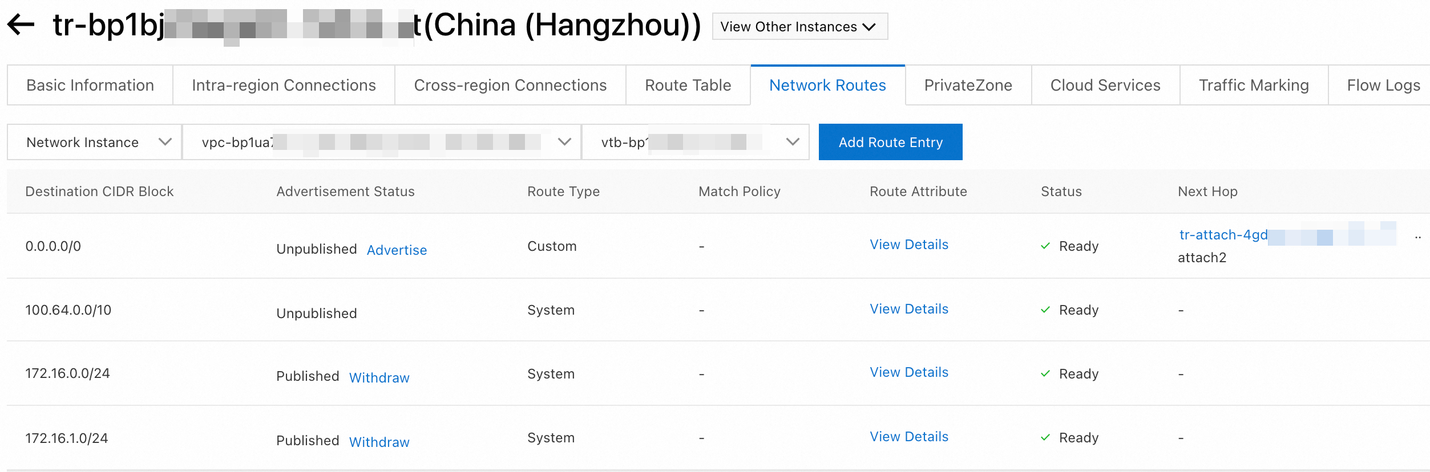
Task: Open the vpc-bp1ua instance selector
Action: coord(381,143)
